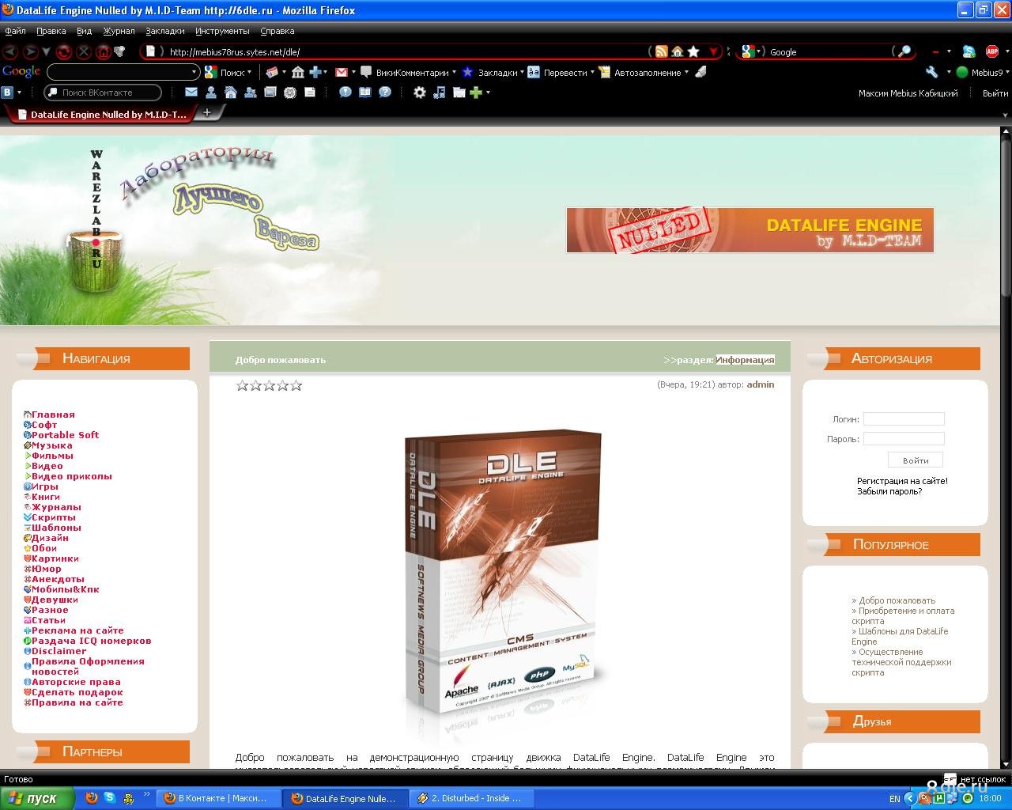Open the Adblock Plus ABP icon
This screenshot has width=1012, height=810.
pyautogui.click(x=992, y=51)
